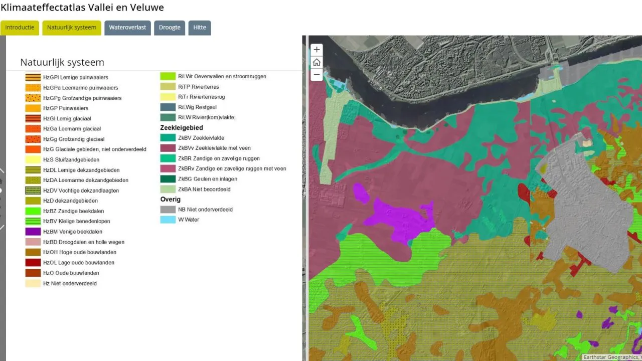642x361 pixels.
Task: Click the white dot icon on left edge
Action: coord(2,191)
